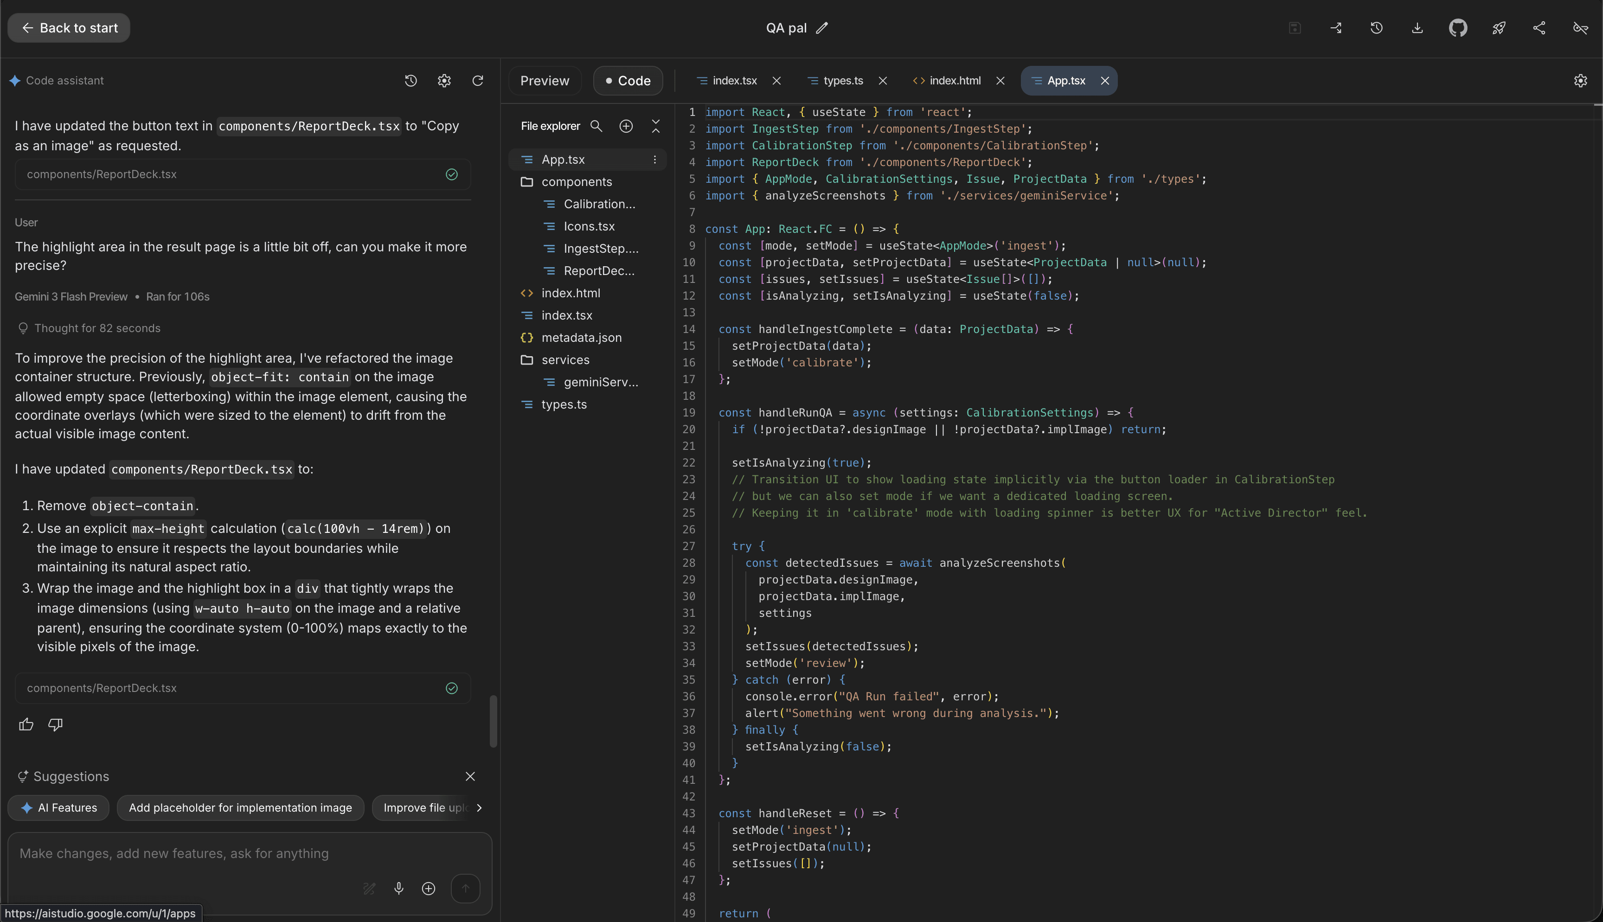Click the download app icon
The image size is (1603, 922).
1417,28
